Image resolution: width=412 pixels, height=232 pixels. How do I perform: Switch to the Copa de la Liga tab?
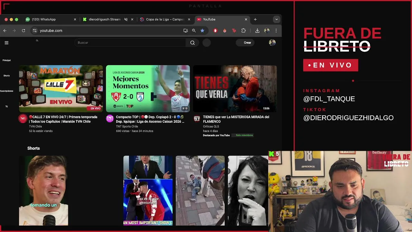(x=165, y=19)
